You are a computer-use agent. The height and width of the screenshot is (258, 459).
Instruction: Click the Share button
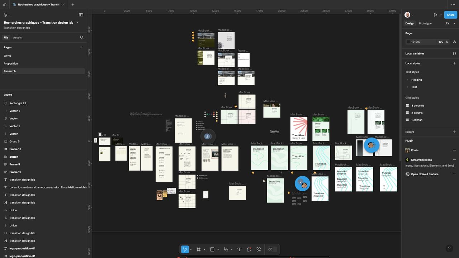click(451, 15)
